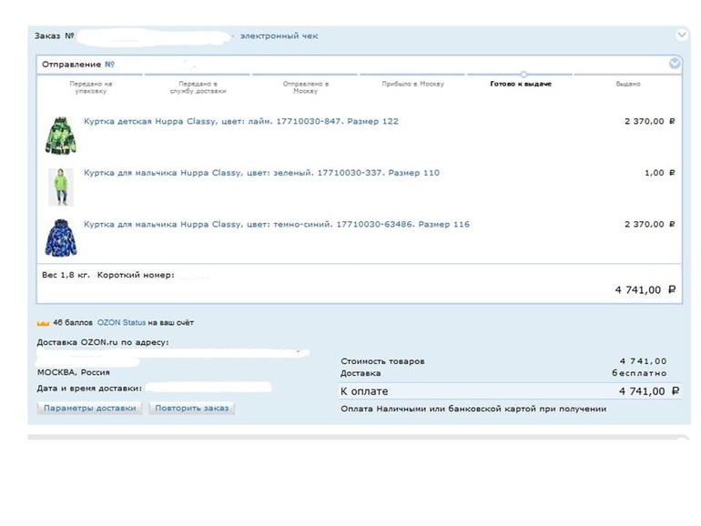Click the boy in green jacket thumbnail
The height and width of the screenshot is (526, 701).
point(61,187)
